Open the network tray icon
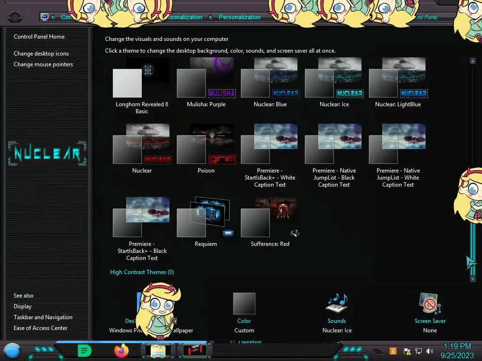The image size is (482, 361). (418, 351)
